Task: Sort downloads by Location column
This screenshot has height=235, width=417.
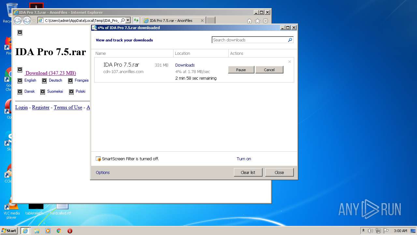Action: [x=201, y=53]
